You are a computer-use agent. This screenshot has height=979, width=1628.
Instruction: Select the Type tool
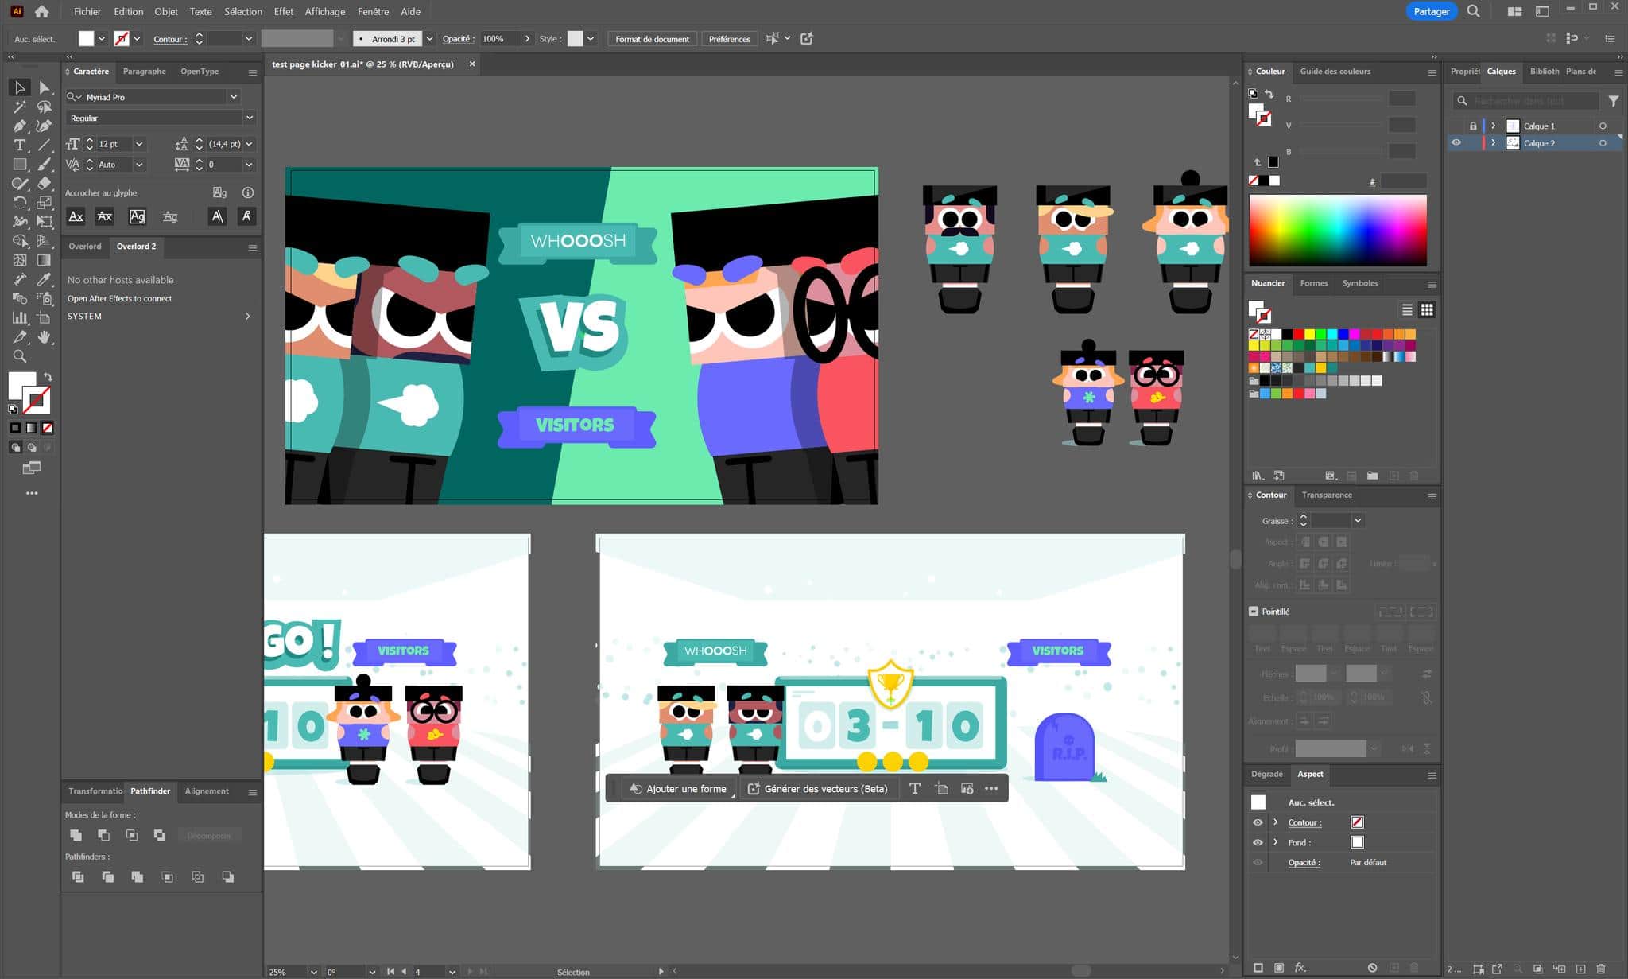point(19,145)
